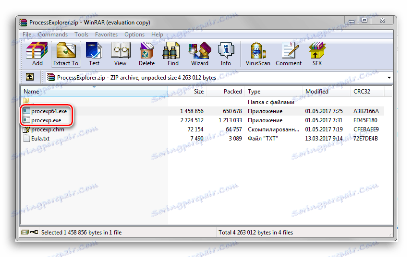Click the Файл "TXT" type cell

tap(263, 139)
